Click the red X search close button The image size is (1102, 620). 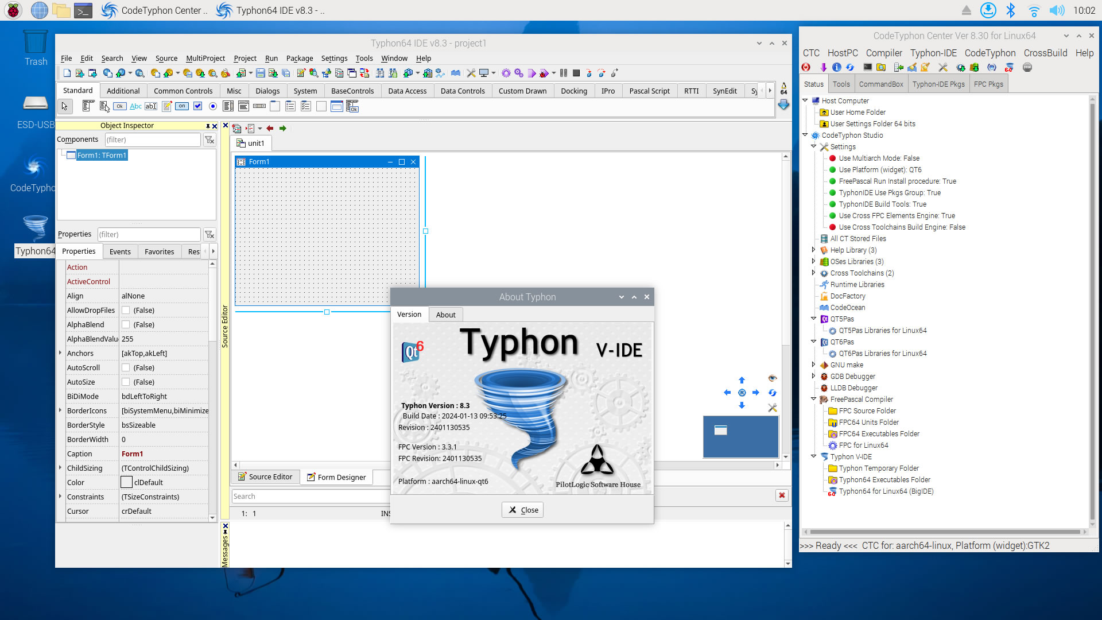coord(781,495)
